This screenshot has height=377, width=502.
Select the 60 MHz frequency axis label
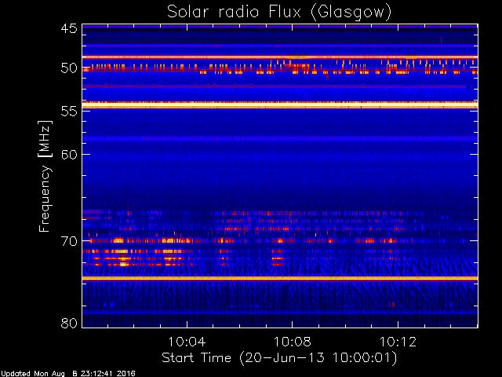coord(69,155)
